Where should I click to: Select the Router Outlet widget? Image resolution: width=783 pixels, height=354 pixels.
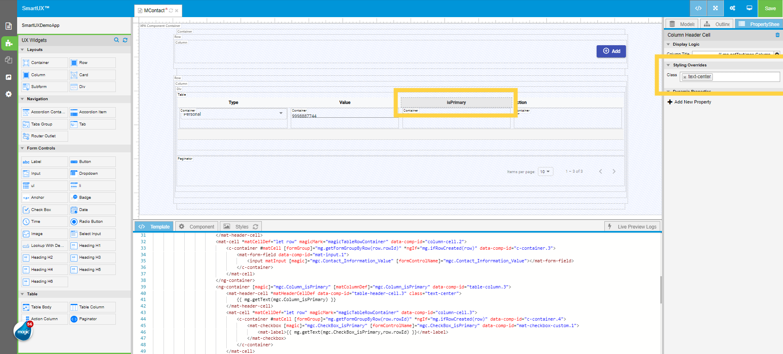[x=44, y=136]
